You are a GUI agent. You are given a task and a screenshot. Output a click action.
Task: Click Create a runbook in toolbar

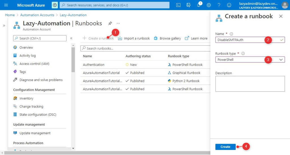coord(98,38)
